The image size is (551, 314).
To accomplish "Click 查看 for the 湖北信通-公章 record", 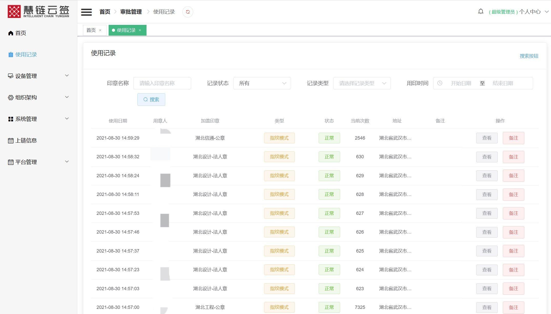I will 486,138.
